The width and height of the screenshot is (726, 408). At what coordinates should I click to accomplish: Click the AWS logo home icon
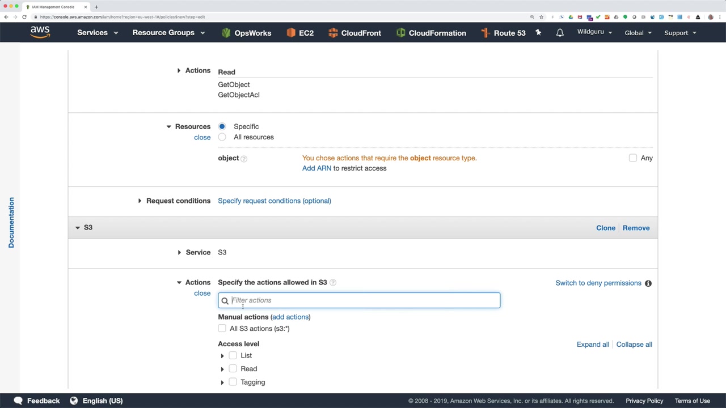pos(40,32)
